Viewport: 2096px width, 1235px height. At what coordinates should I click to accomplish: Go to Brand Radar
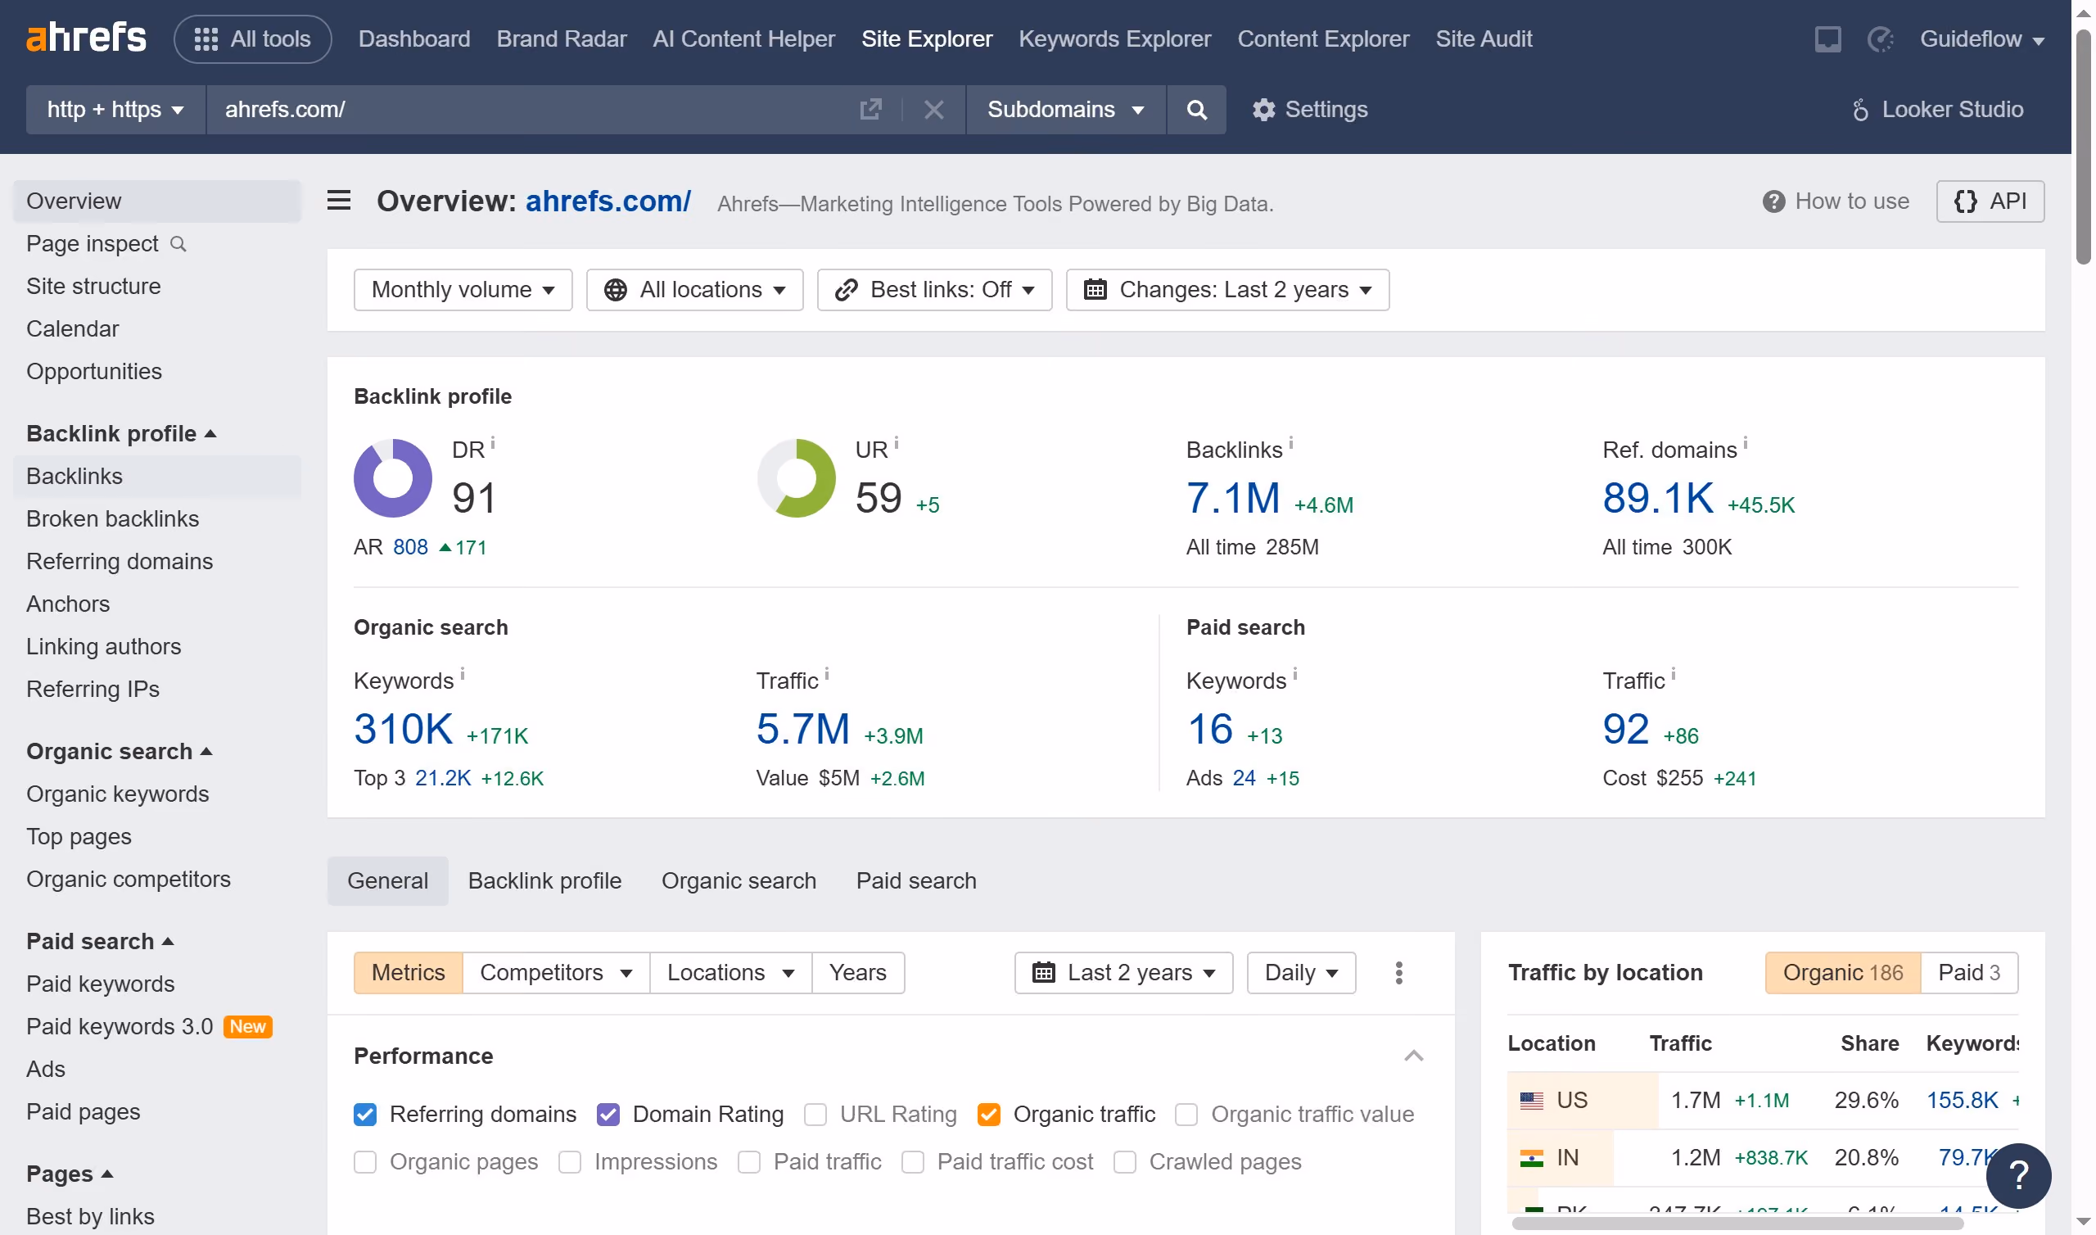point(562,39)
